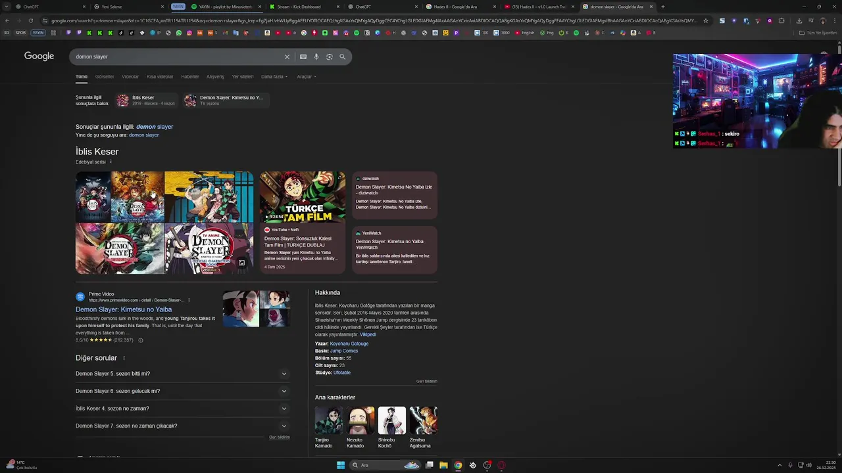Switch to the Görseller tab

coord(105,77)
